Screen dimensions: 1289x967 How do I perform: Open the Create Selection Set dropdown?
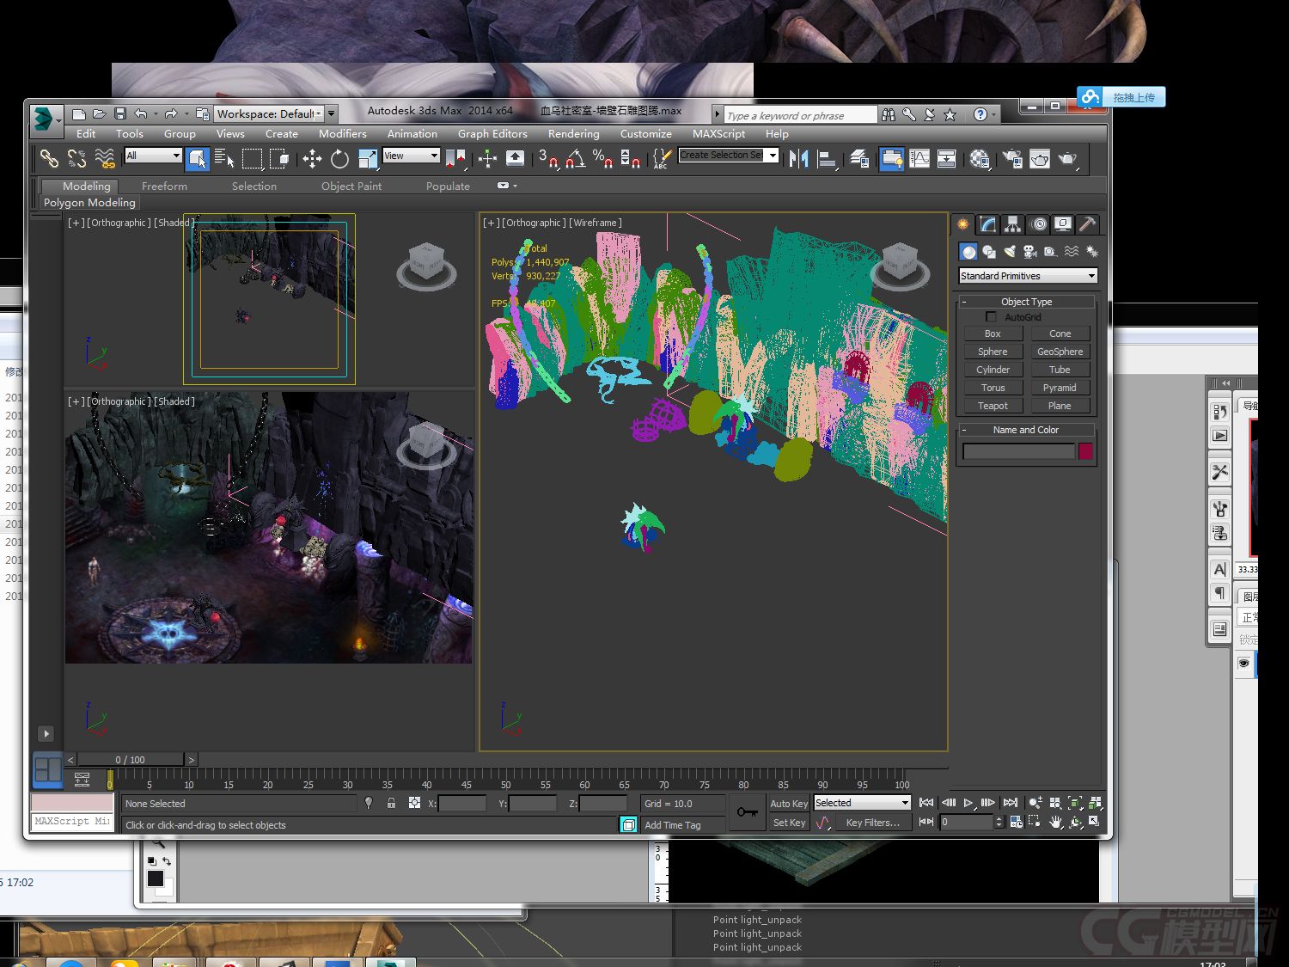click(x=729, y=156)
